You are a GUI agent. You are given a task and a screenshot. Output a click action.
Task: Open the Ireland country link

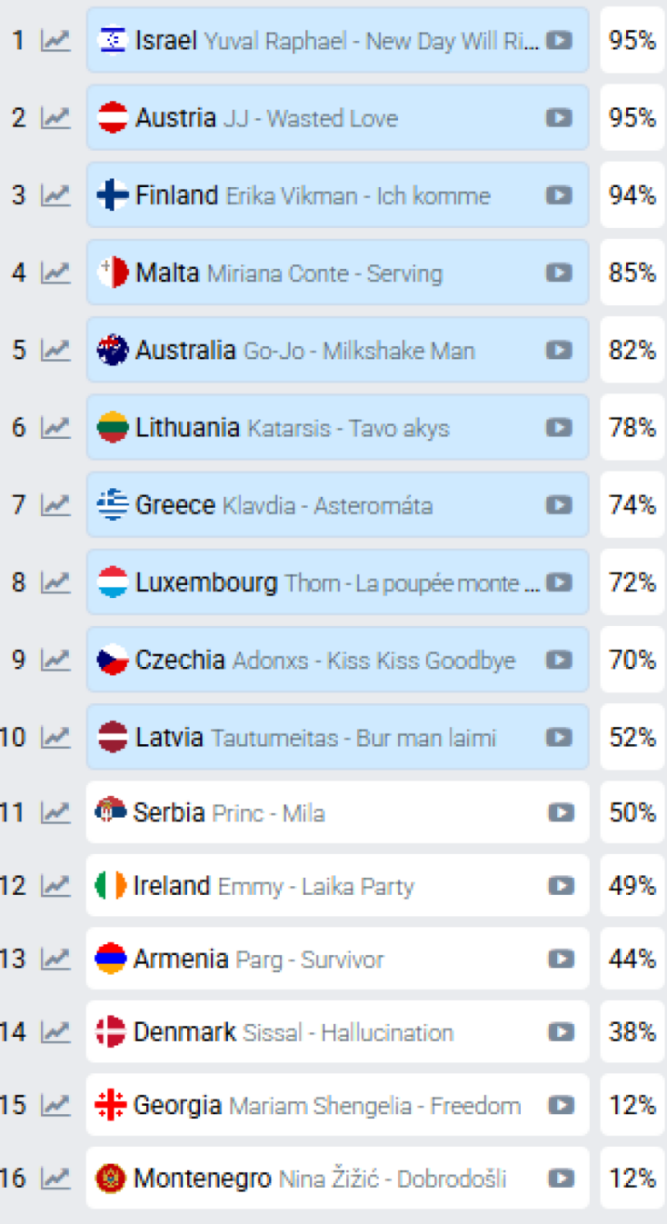pyautogui.click(x=172, y=886)
